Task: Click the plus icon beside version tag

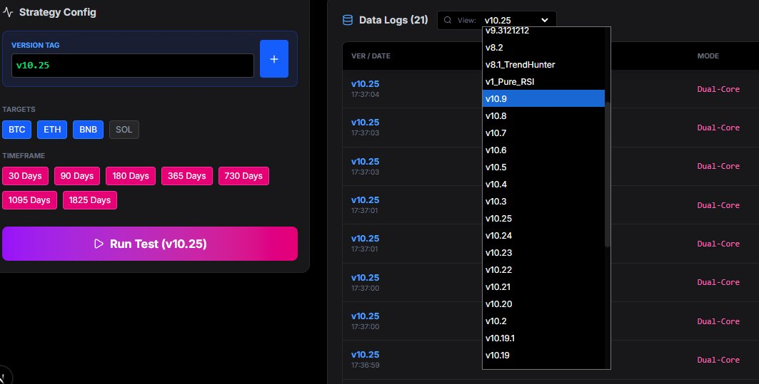Action: click(274, 58)
